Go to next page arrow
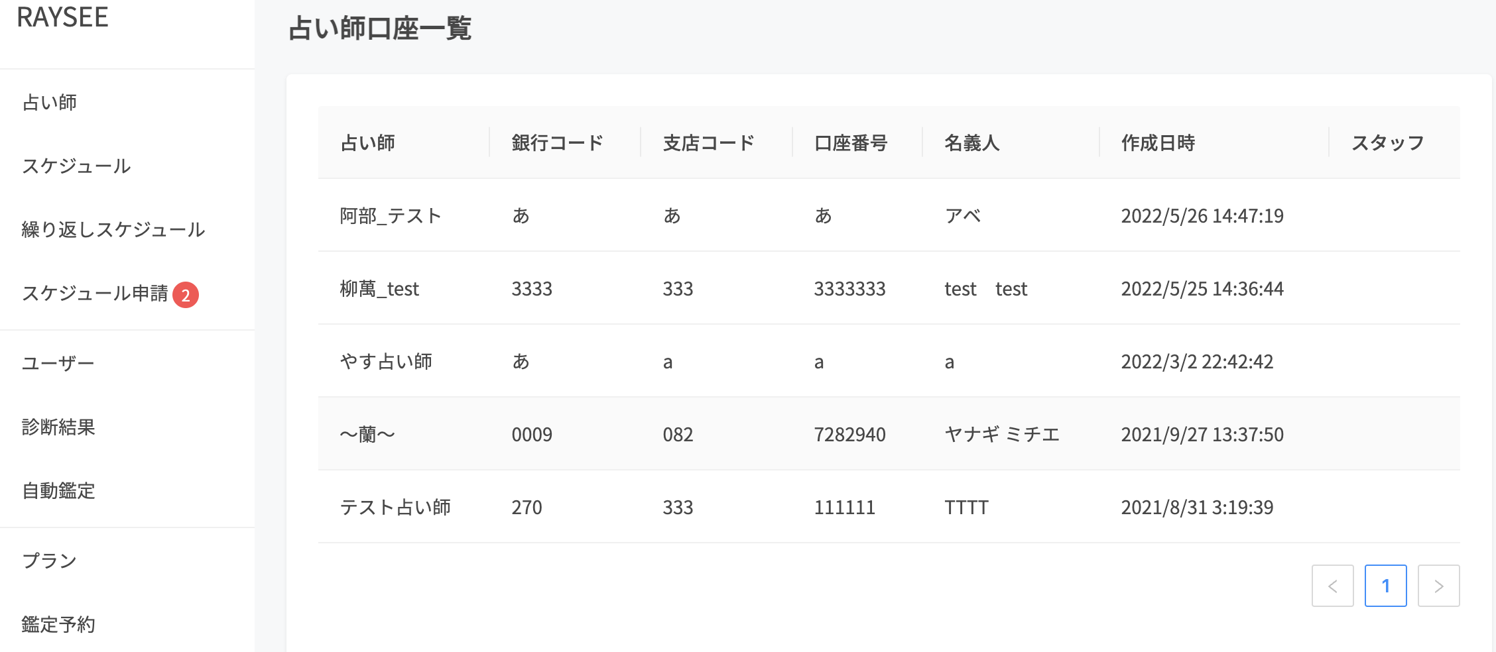 point(1438,586)
